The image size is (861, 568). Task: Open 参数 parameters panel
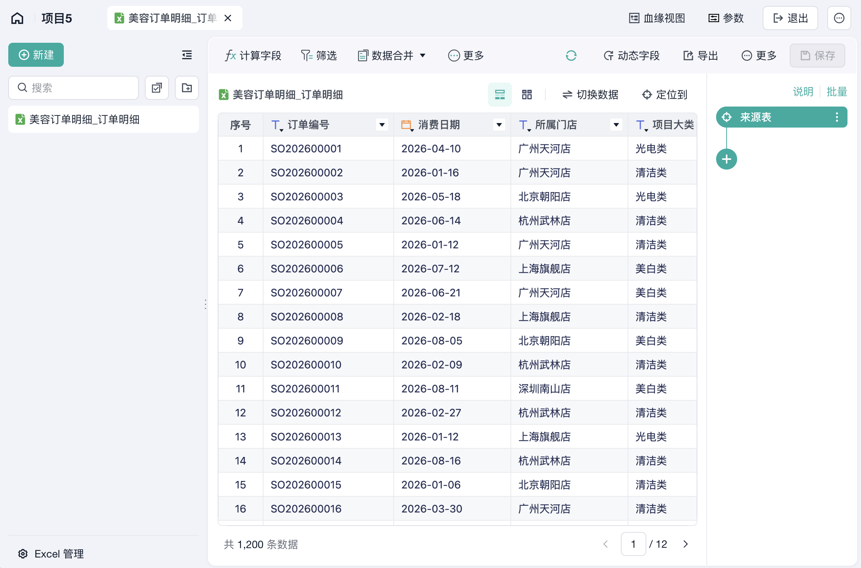click(x=726, y=18)
